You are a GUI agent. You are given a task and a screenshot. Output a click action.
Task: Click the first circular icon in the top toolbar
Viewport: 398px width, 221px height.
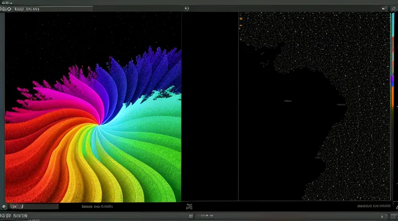(x=3, y=9)
